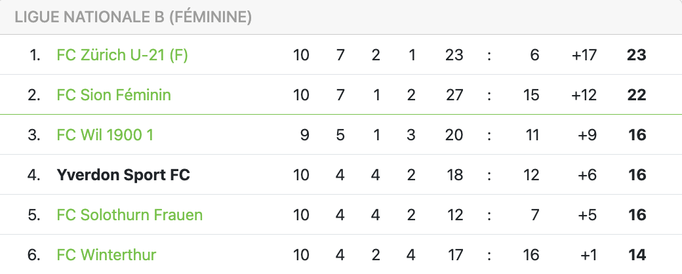The width and height of the screenshot is (682, 274).
Task: Click the FC Winterthur team link
Action: (x=106, y=255)
